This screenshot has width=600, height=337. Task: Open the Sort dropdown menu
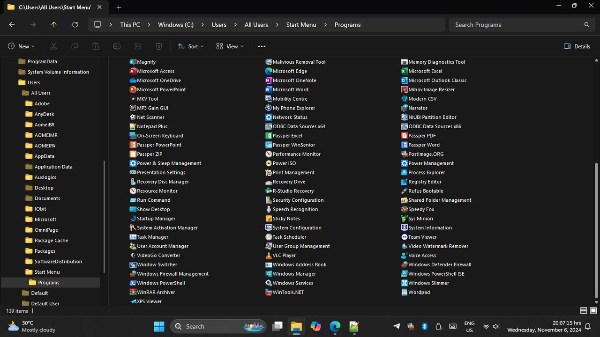click(191, 46)
